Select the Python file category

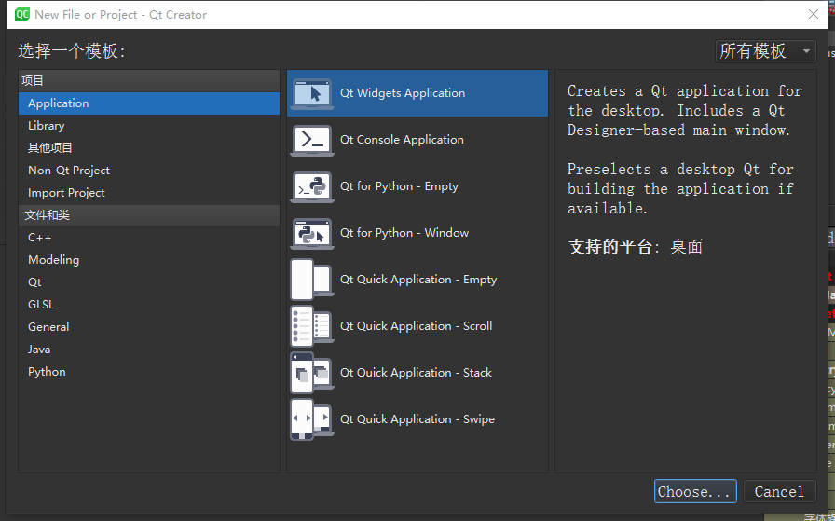pos(149,372)
